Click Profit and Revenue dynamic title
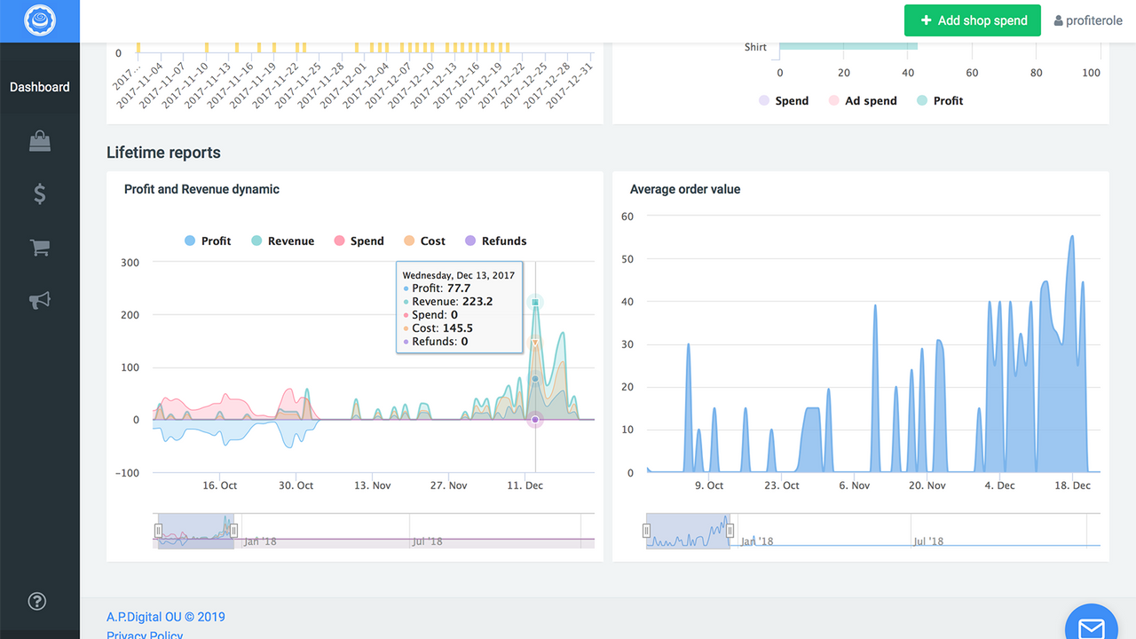The image size is (1136, 639). [201, 189]
